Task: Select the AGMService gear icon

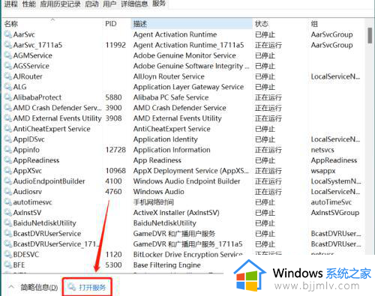Action: coord(8,55)
